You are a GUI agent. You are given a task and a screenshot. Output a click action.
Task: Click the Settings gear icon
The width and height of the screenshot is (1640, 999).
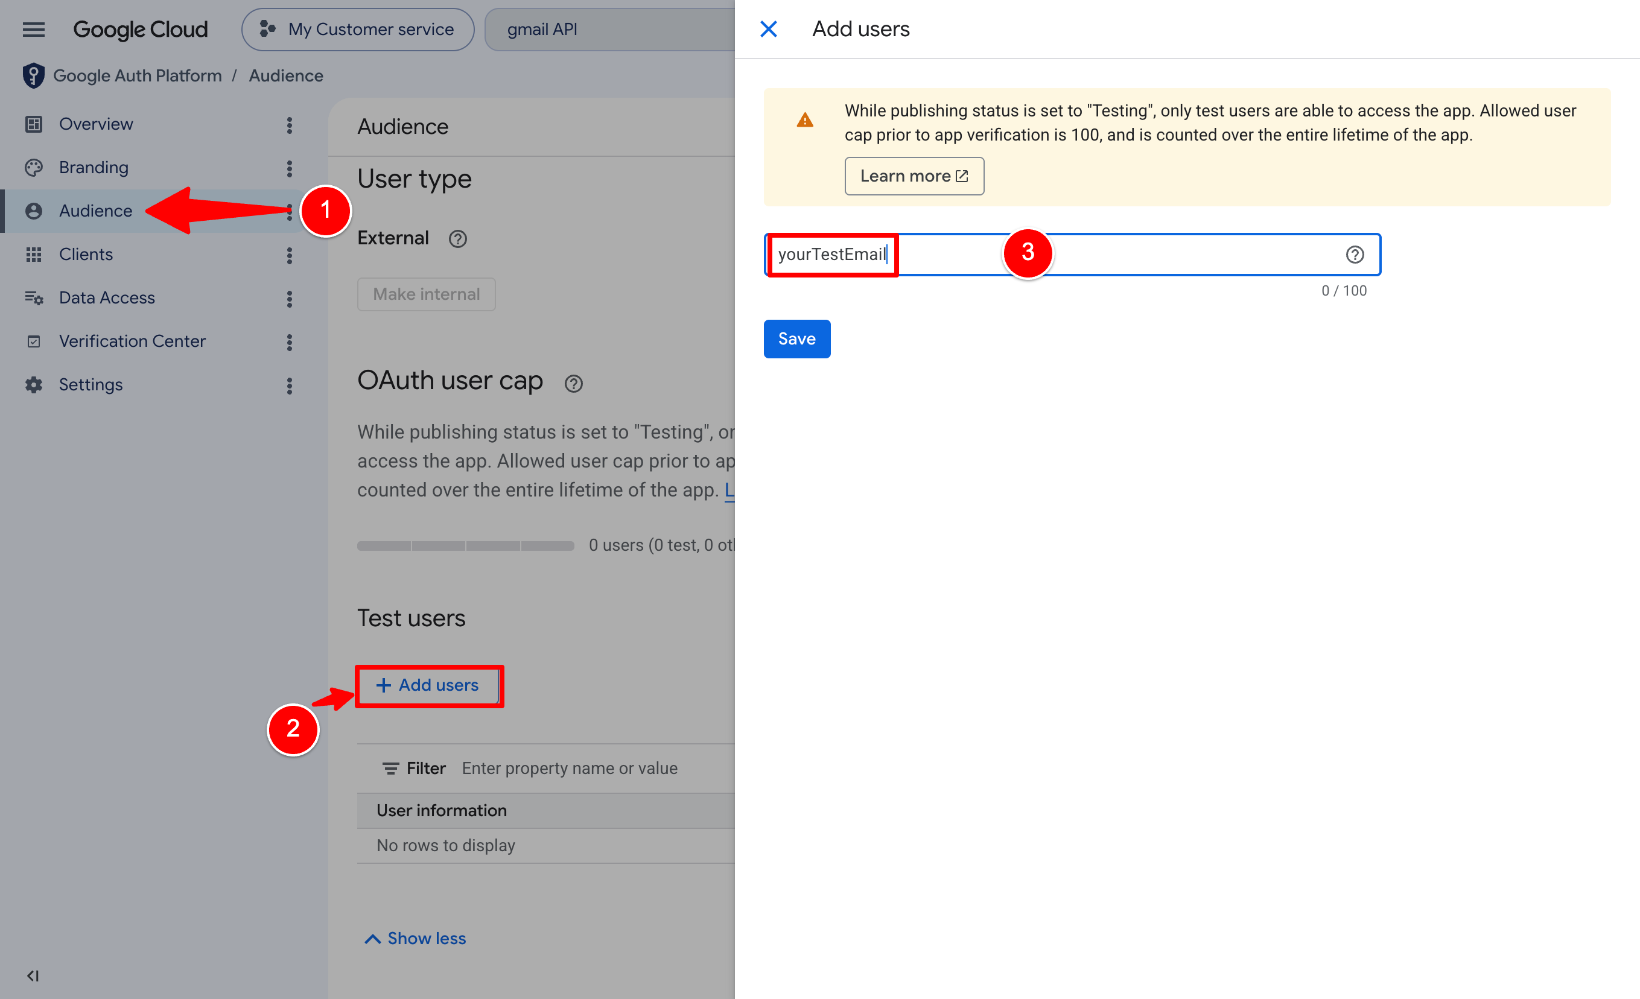click(33, 385)
